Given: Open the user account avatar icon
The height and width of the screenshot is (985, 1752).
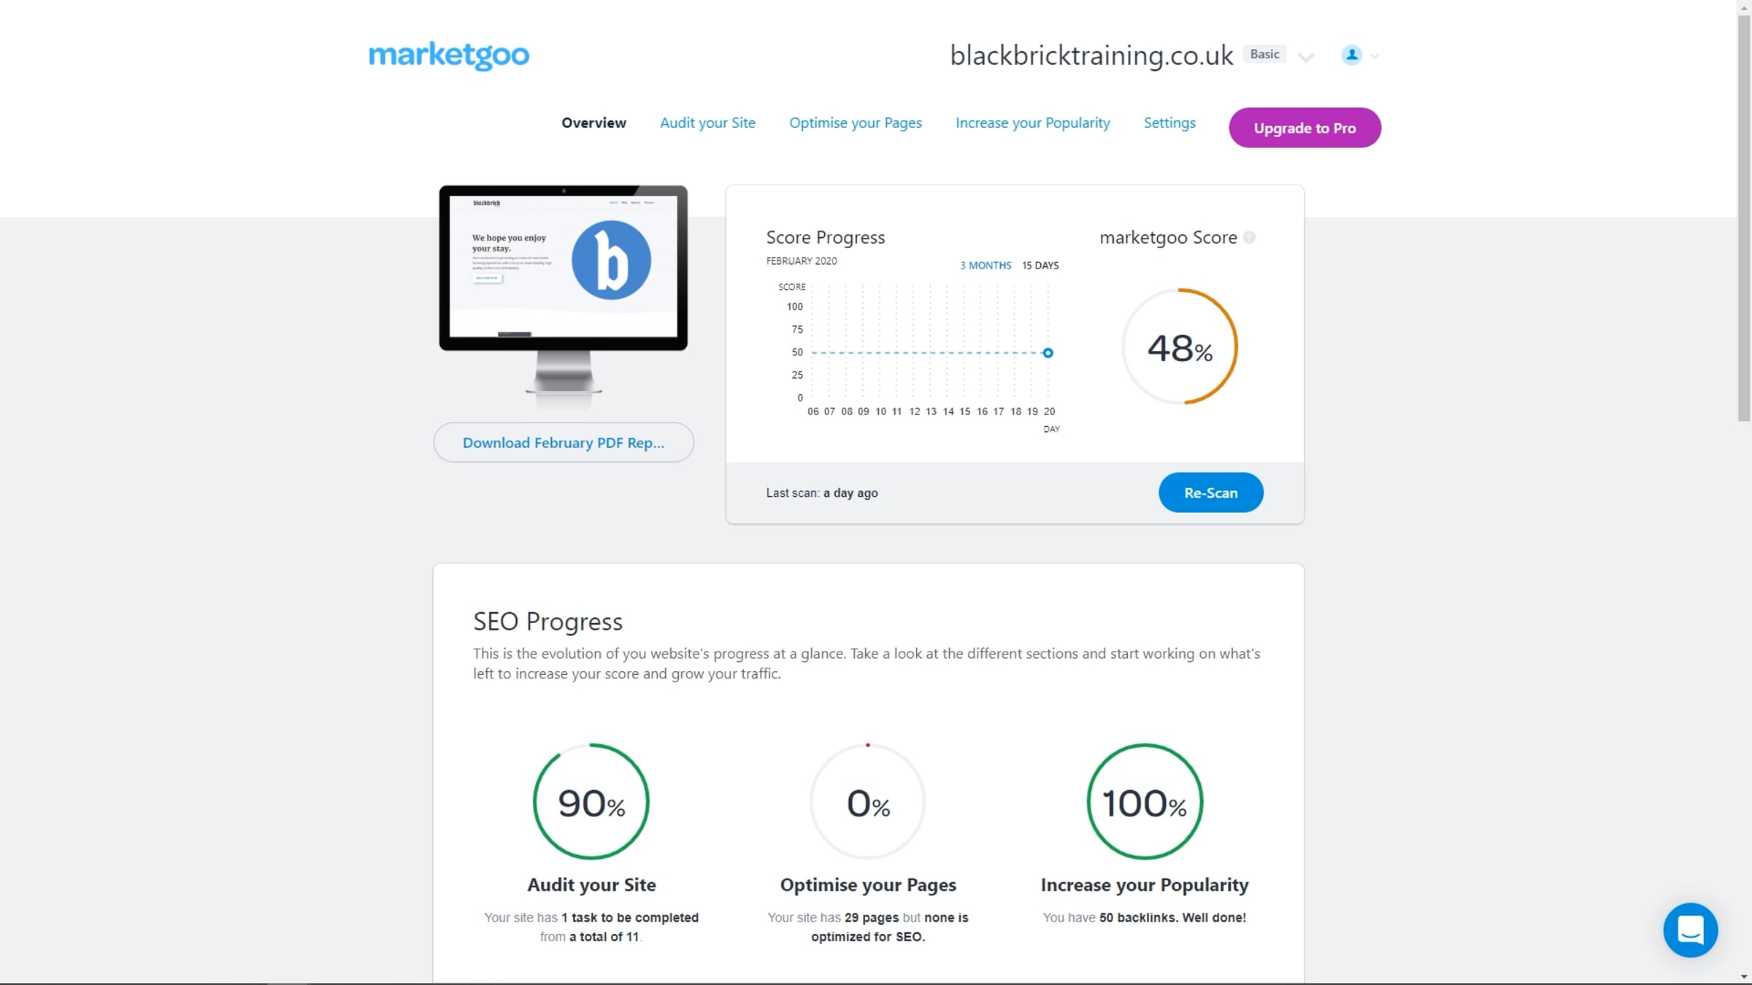Looking at the screenshot, I should (1351, 55).
